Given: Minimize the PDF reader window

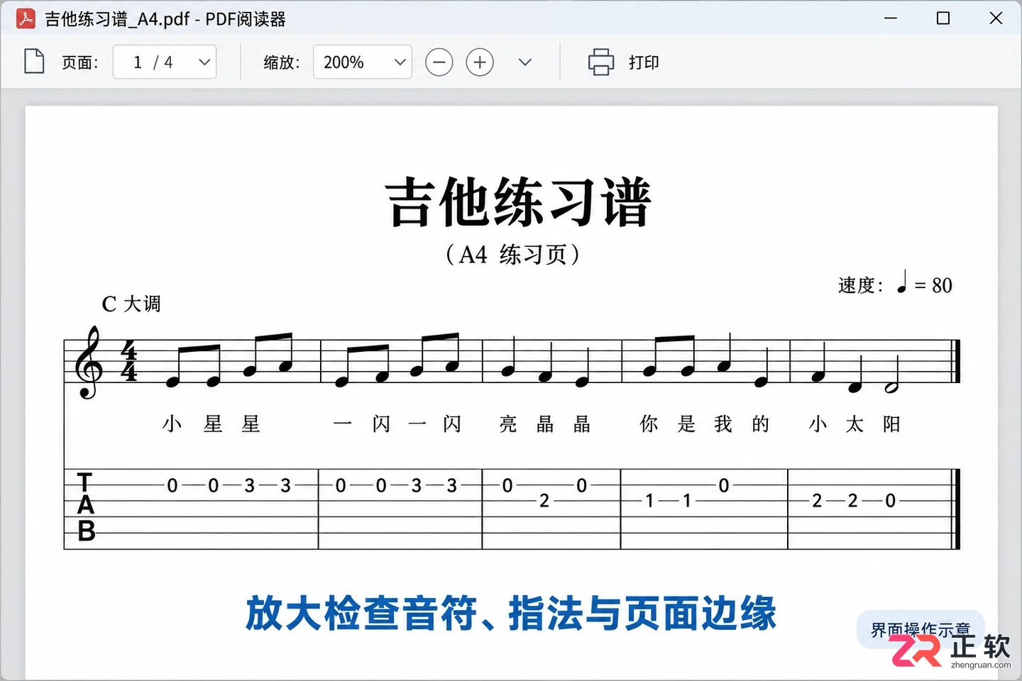Looking at the screenshot, I should point(891,18).
